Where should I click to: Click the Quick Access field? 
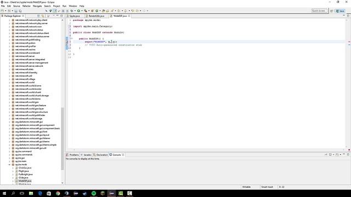(319, 11)
